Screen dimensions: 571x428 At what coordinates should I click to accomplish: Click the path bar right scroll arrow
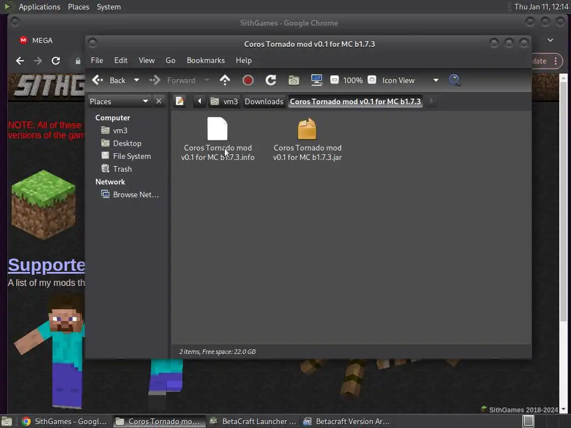tap(431, 101)
